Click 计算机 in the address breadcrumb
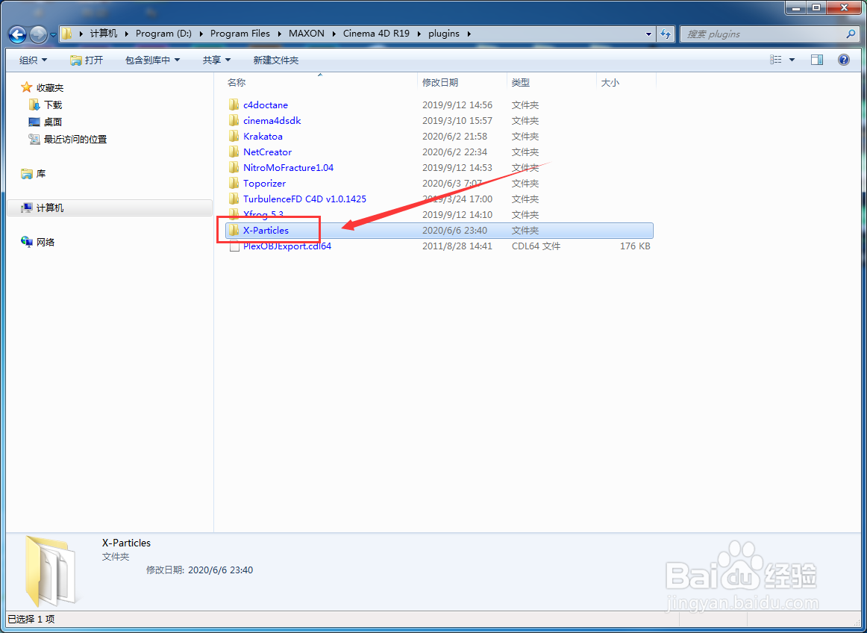867x633 pixels. [x=104, y=33]
